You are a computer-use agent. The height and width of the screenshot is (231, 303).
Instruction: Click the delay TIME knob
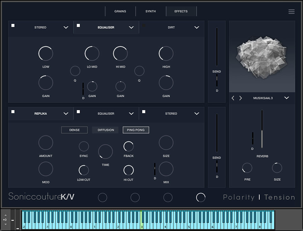tap(106, 152)
